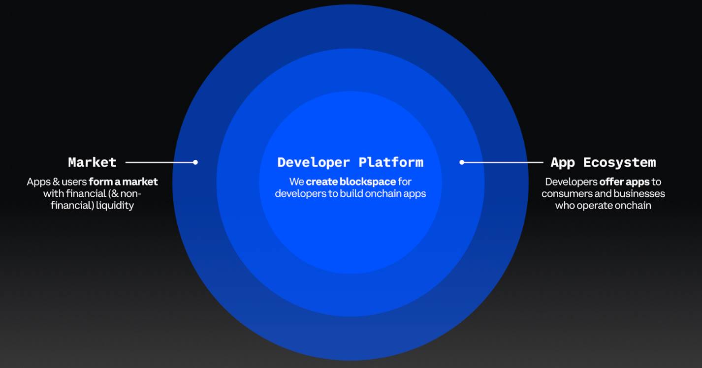
Task: Click the white dot on App Ecosystem connector
Action: (462, 162)
